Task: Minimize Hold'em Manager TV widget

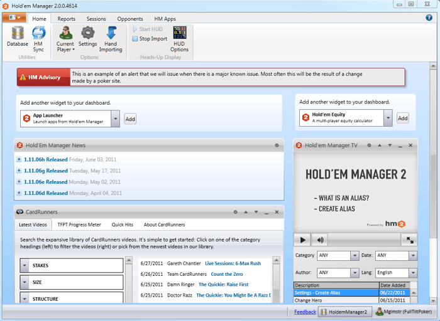Action: [x=400, y=146]
